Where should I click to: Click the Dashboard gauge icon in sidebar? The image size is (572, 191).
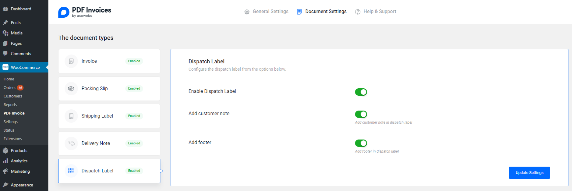pos(5,9)
